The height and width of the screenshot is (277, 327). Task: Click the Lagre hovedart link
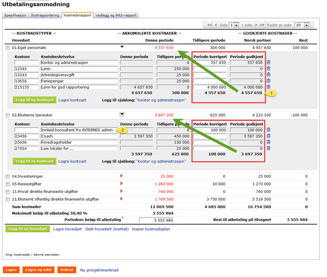point(67,229)
